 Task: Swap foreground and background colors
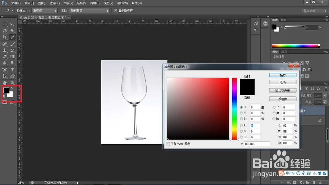(x=12, y=89)
